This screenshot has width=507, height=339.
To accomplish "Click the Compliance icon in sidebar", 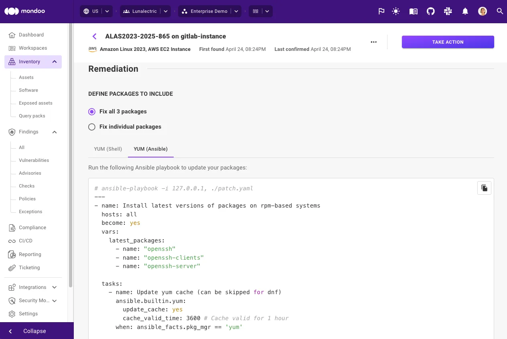I will point(12,228).
